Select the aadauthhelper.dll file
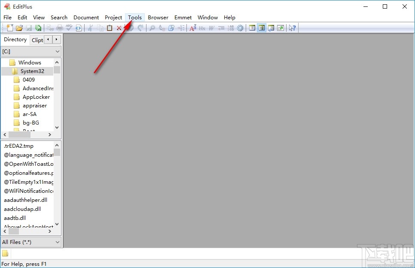This screenshot has width=415, height=268. pos(26,200)
